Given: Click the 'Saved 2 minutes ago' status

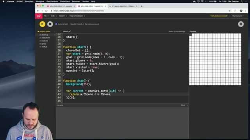Looking at the screenshot, I should 177,31.
